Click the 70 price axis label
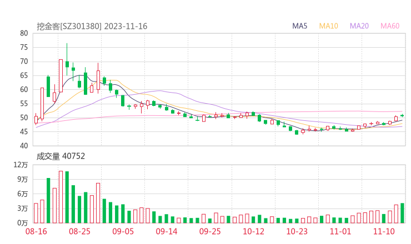The height and width of the screenshot is (244, 411). coord(24,62)
